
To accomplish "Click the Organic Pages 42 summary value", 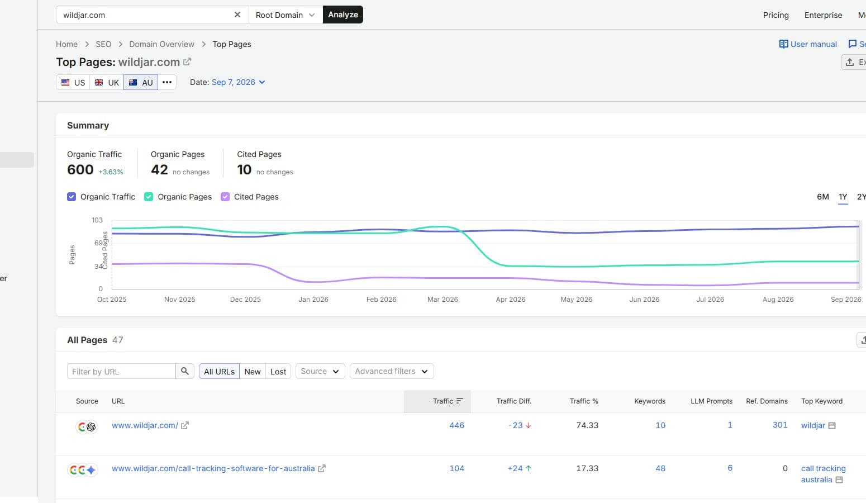I will click(159, 169).
